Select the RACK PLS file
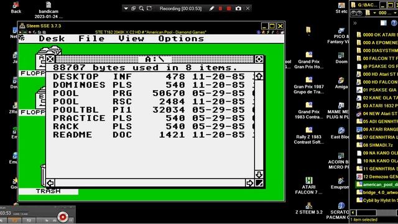 coord(149,126)
